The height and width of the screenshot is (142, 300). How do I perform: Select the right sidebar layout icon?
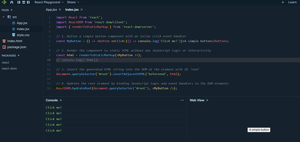coord(28,2)
